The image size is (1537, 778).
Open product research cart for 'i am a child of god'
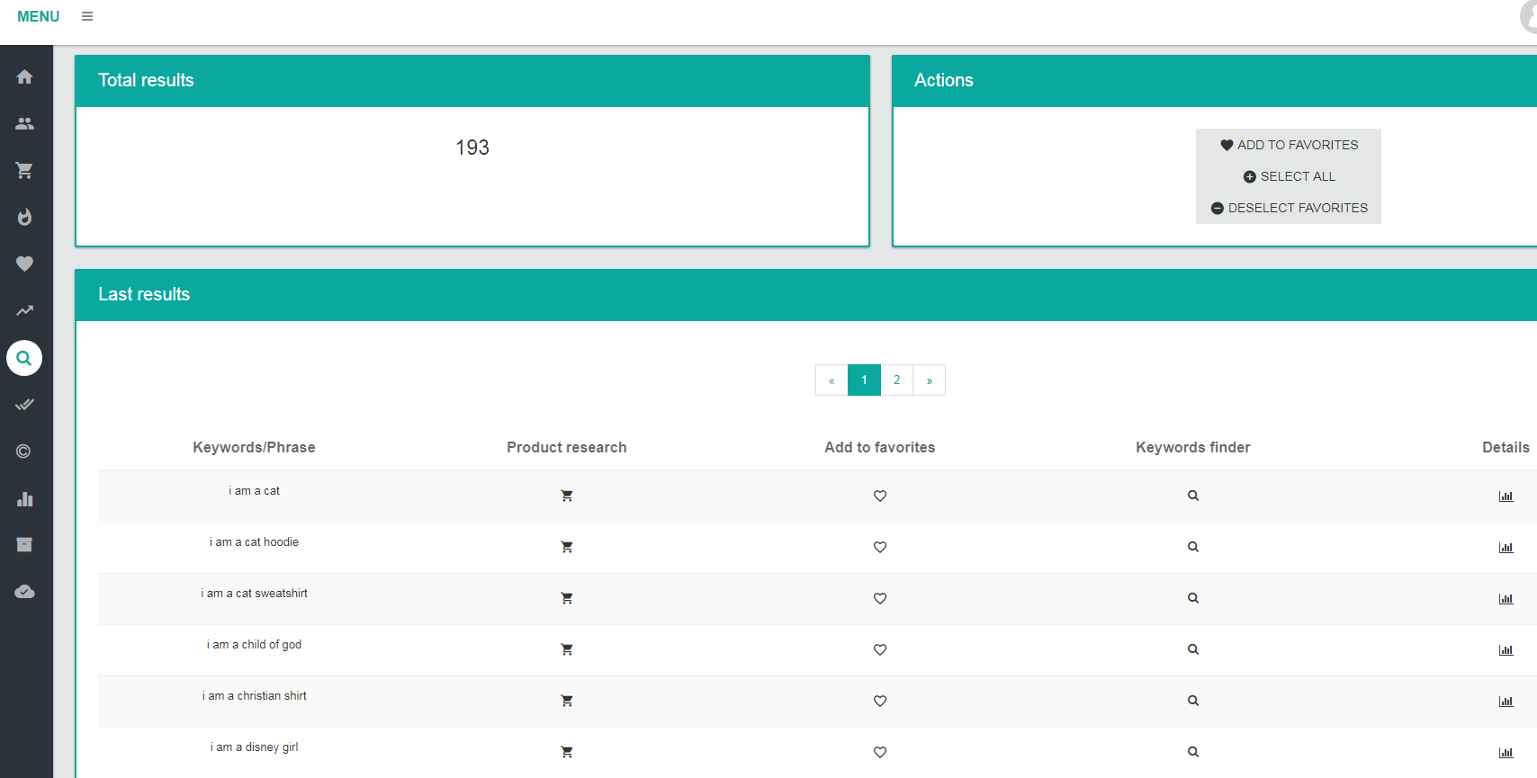[x=567, y=649]
